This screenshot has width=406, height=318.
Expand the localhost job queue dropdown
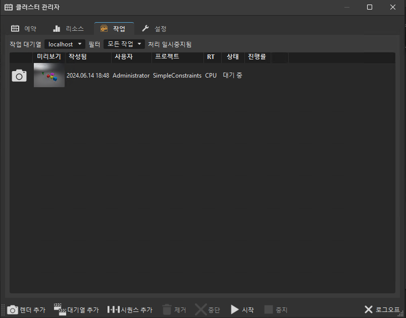point(65,44)
